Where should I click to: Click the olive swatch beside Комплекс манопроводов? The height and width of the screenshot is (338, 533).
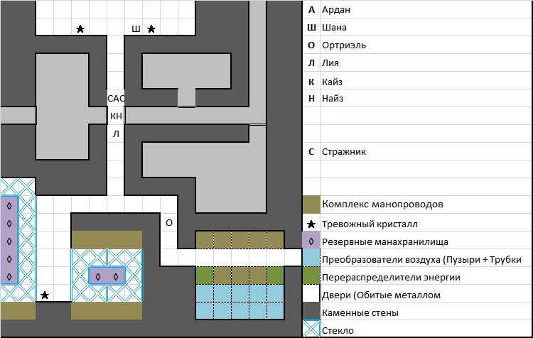point(311,205)
